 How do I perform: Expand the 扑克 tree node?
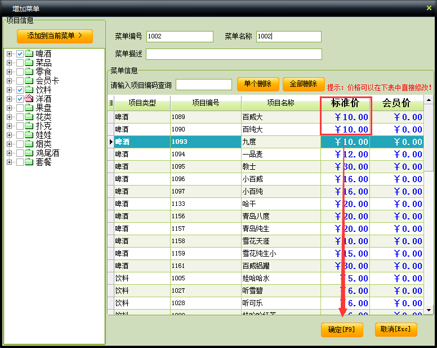tap(9, 126)
